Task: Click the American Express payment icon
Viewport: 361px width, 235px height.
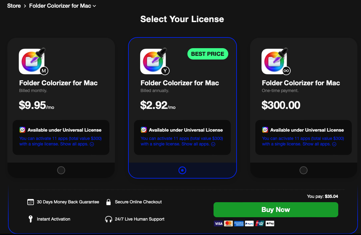Action: [239, 224]
